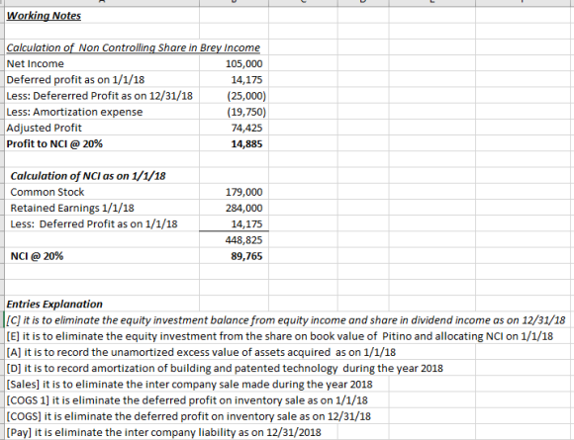Click the Adjusted Profit value 74,425
The image size is (574, 440).
(x=246, y=128)
